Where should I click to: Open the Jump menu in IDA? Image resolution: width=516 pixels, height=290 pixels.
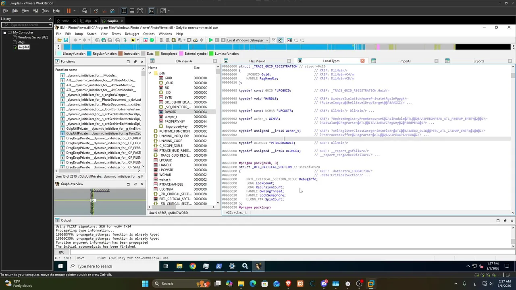point(79,34)
